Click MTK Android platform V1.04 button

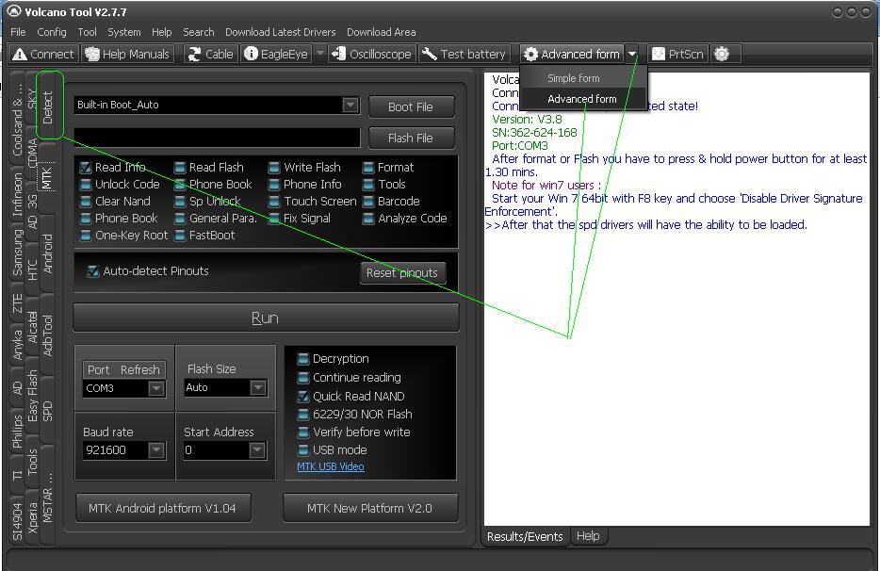(x=163, y=508)
